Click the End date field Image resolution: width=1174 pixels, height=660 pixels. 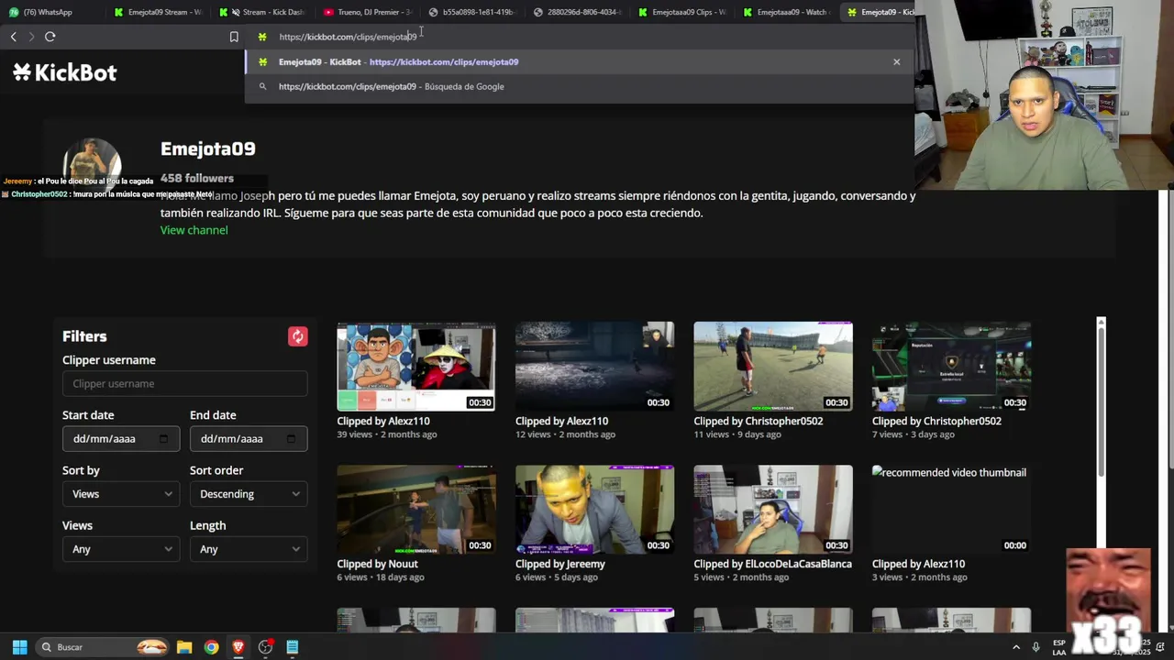pyautogui.click(x=249, y=439)
